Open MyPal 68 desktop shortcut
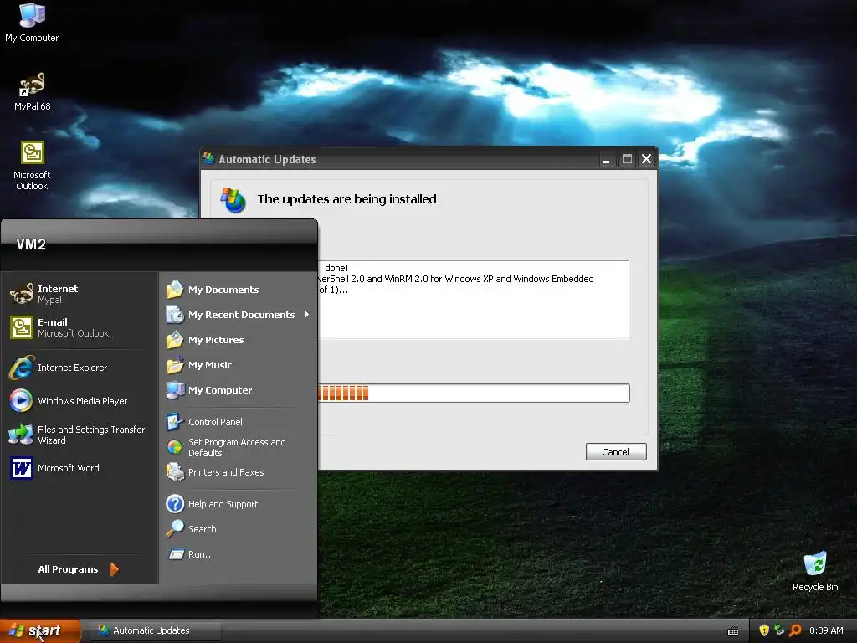The height and width of the screenshot is (643, 857). 32,92
